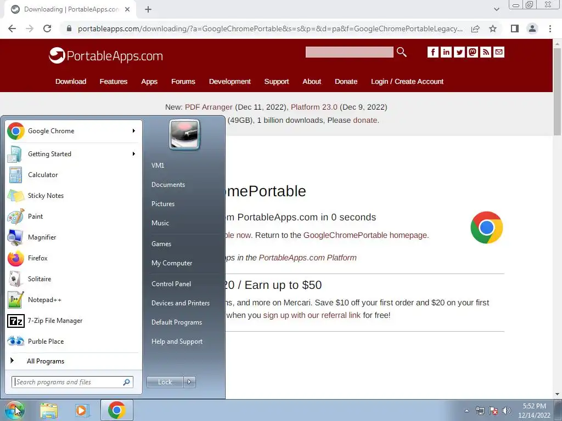Bookmark this page with star icon
562x421 pixels.
point(493,29)
